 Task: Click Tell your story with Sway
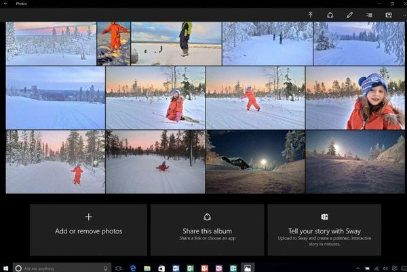[324, 229]
